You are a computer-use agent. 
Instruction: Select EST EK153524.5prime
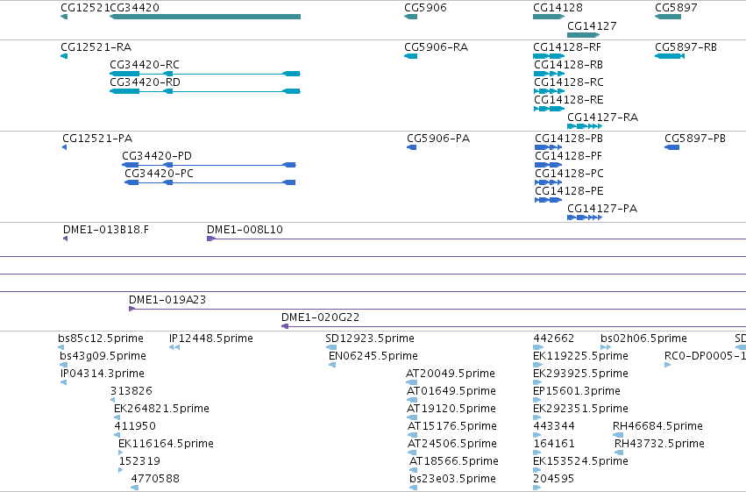(581, 461)
